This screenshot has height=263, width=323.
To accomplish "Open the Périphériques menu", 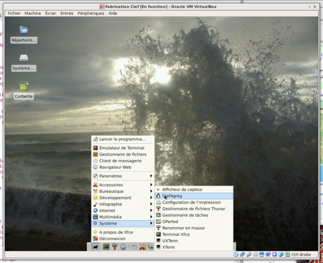I will coord(91,13).
